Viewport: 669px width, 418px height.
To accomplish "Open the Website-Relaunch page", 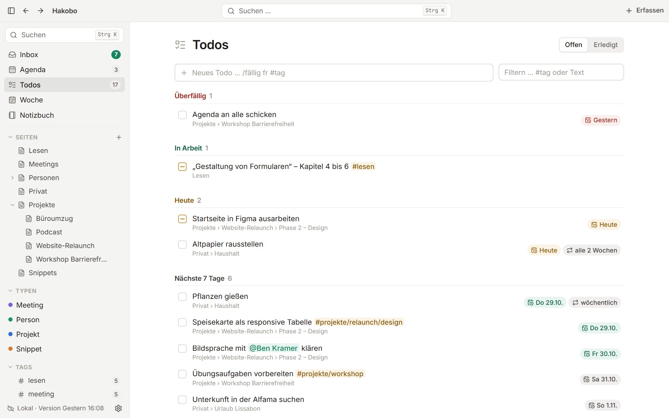I will 64,246.
